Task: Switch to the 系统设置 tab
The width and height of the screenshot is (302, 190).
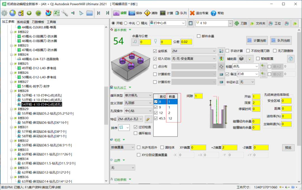Action: point(23,22)
